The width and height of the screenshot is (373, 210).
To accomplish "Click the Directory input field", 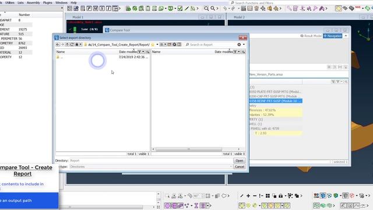I will point(150,161).
